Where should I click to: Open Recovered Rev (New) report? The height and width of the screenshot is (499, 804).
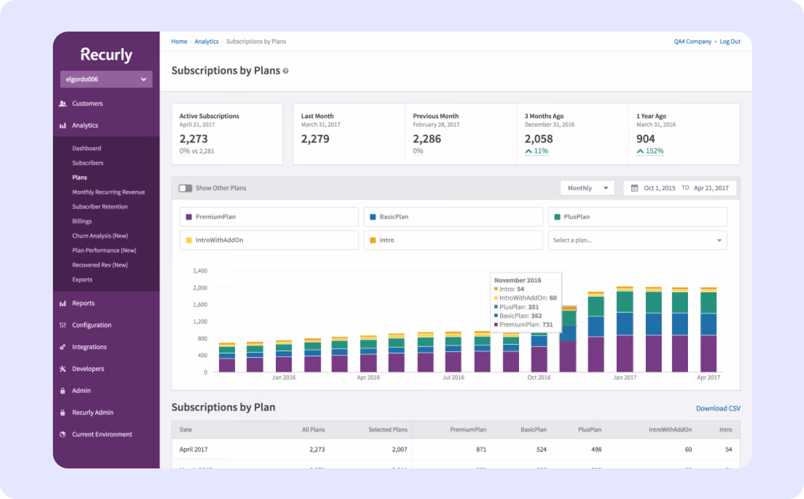(x=100, y=265)
